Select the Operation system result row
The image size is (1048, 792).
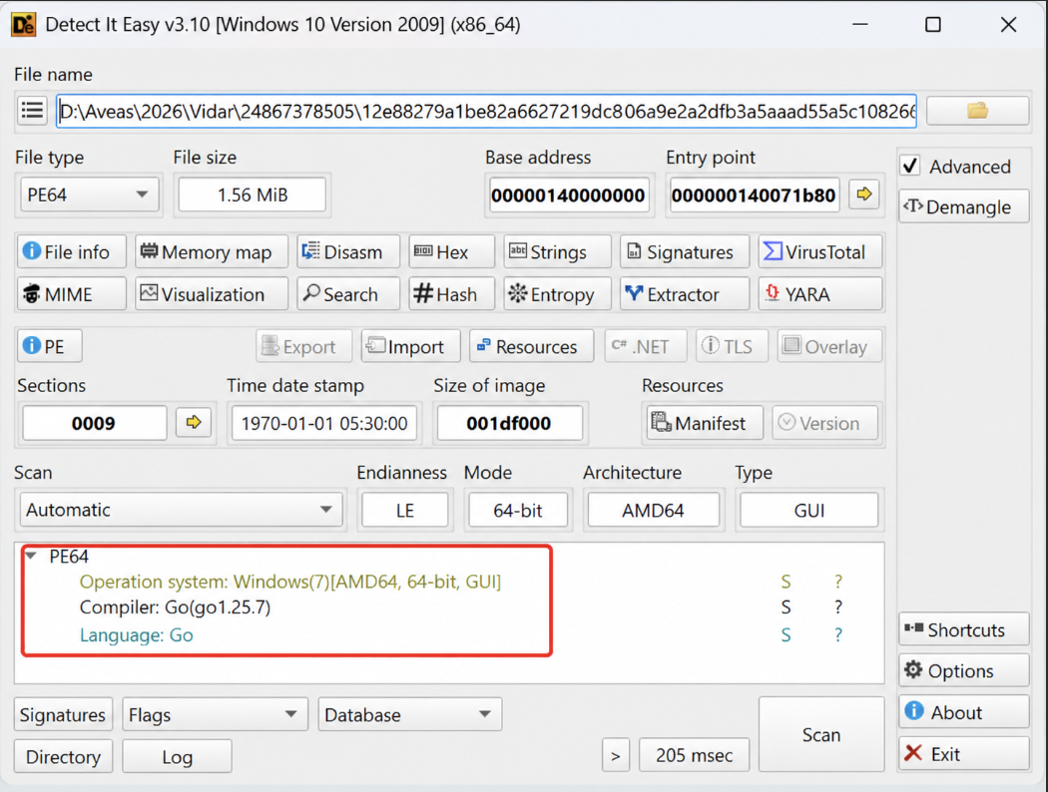[x=290, y=581]
